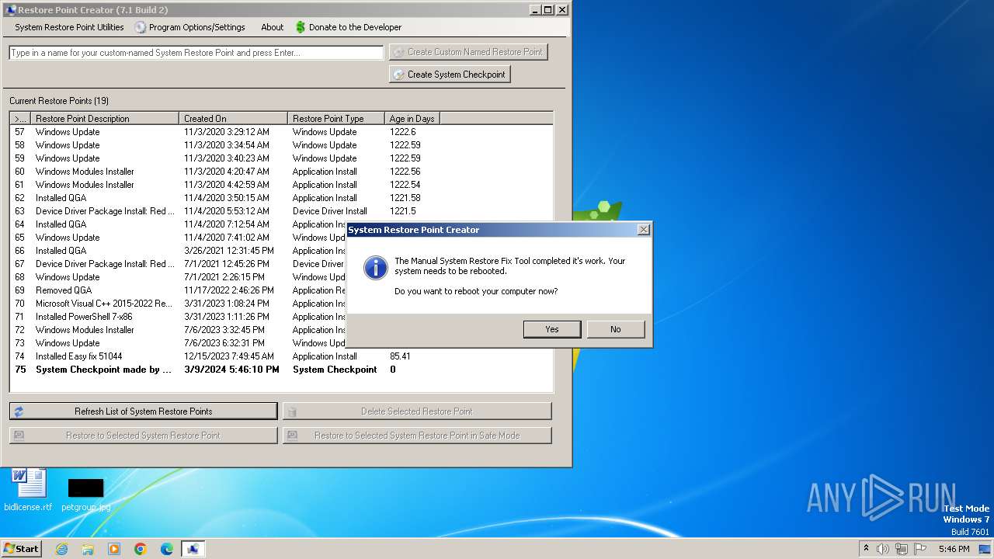
Task: Open the Windows Start menu
Action: 21,548
